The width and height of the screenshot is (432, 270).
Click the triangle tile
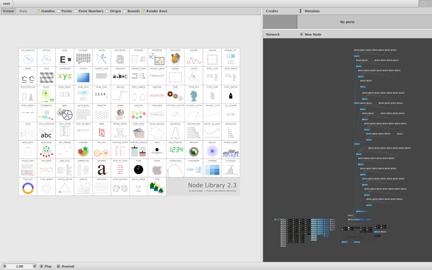[x=231, y=168]
